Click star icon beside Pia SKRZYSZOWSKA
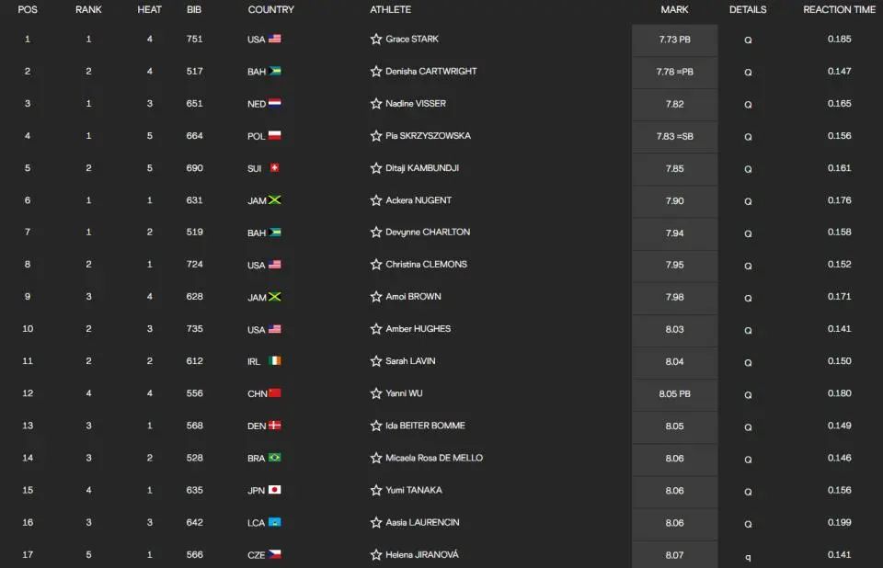The width and height of the screenshot is (883, 568). tap(376, 136)
